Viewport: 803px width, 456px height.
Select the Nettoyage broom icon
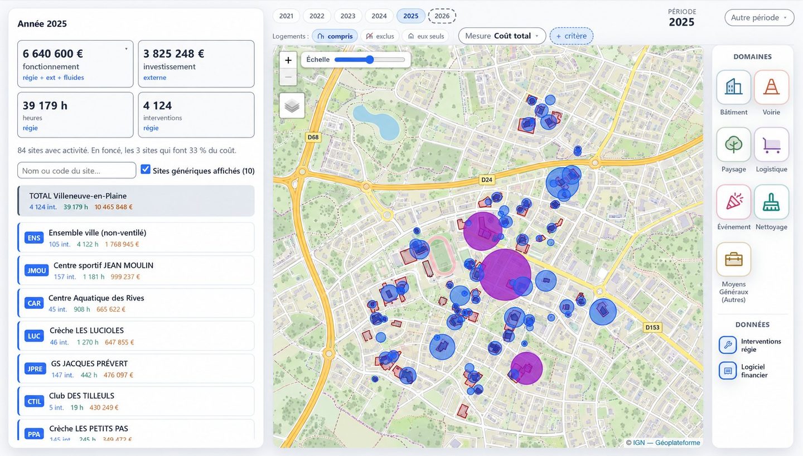(x=771, y=202)
